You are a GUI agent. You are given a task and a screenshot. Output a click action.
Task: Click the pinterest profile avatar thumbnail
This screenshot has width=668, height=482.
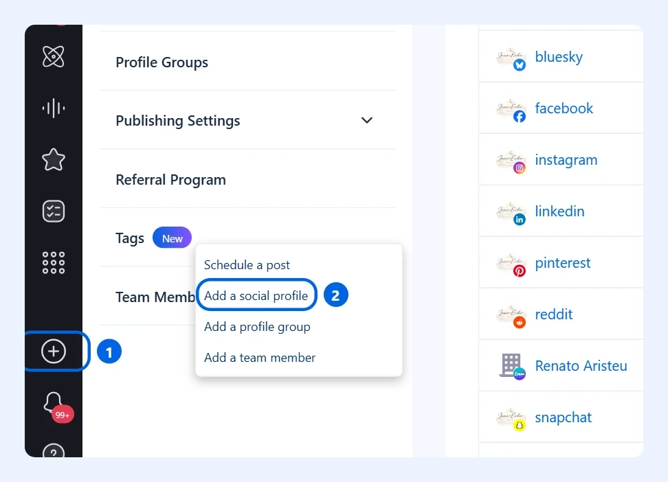(x=511, y=264)
